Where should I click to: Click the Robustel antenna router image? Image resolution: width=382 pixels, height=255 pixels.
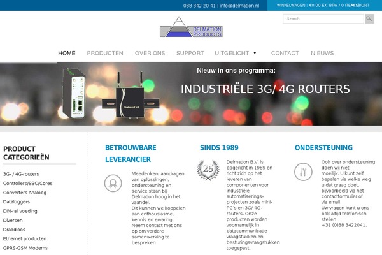131,95
